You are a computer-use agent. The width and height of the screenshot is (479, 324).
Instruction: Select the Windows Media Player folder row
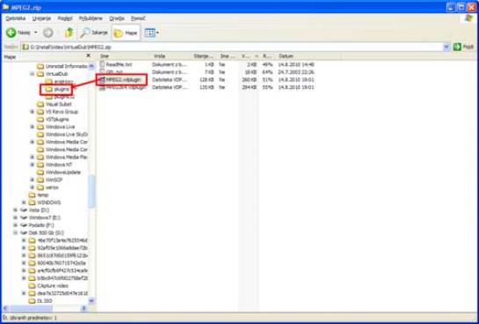tap(62, 157)
